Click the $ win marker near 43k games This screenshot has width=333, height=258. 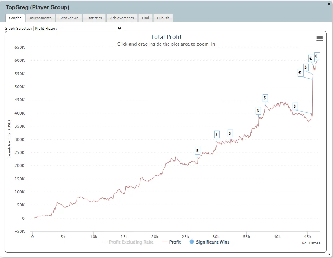point(295,106)
